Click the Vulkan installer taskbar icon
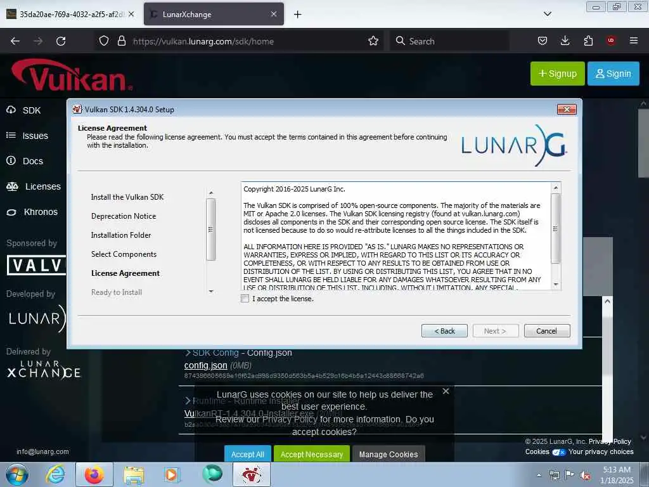The width and height of the screenshot is (649, 487). pos(252,474)
